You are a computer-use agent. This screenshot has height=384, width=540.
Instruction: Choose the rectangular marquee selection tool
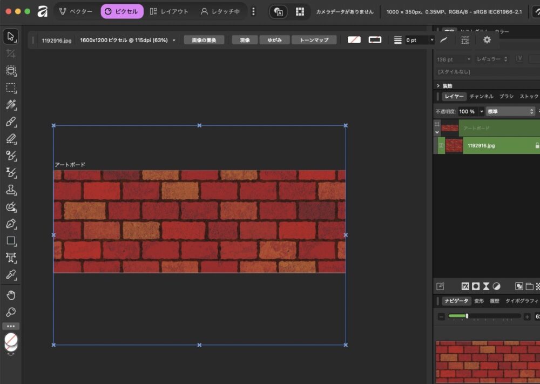coord(11,87)
